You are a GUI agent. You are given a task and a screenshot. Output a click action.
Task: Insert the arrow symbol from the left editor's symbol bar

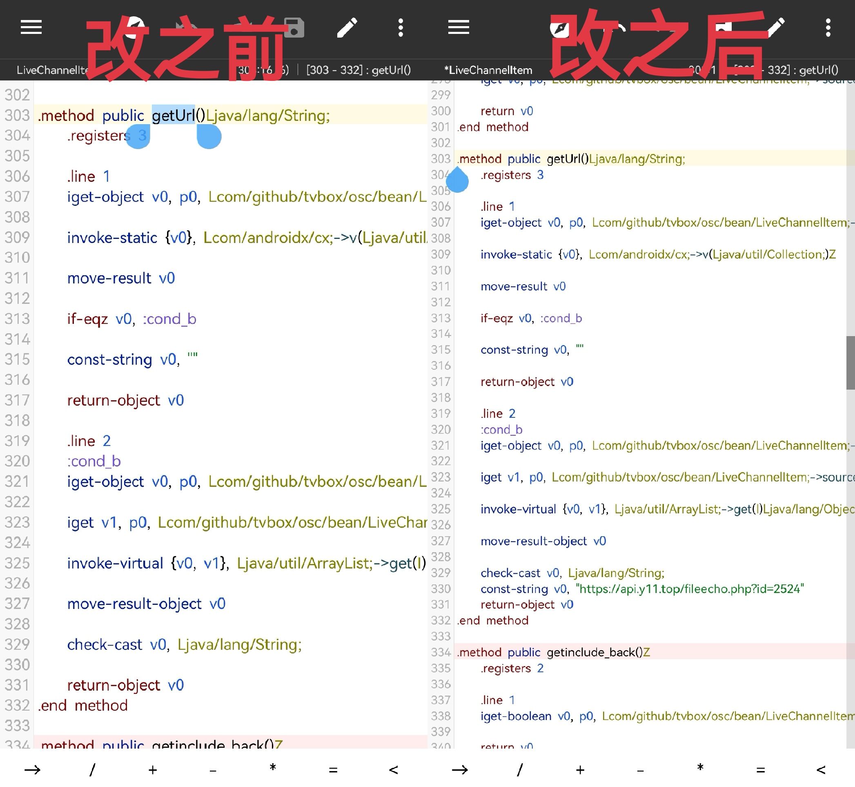click(32, 769)
